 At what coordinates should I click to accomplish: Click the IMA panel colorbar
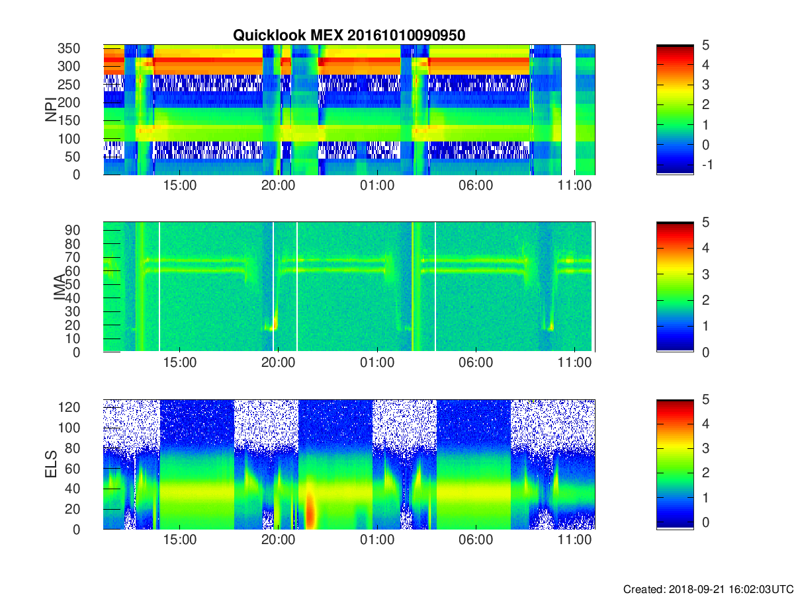point(675,287)
